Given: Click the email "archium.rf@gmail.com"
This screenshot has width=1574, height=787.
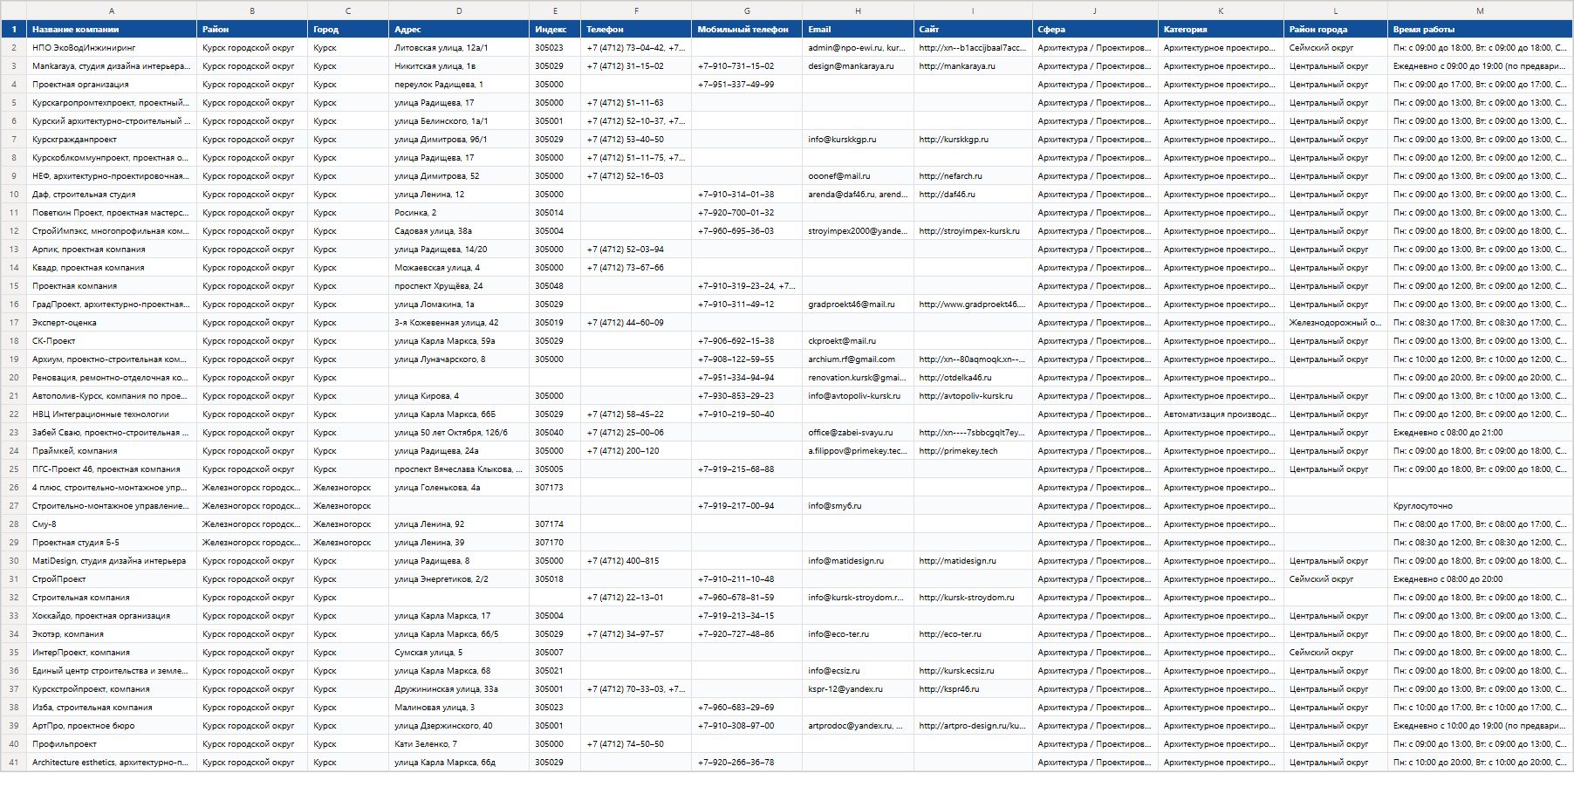Looking at the screenshot, I should click(x=858, y=359).
